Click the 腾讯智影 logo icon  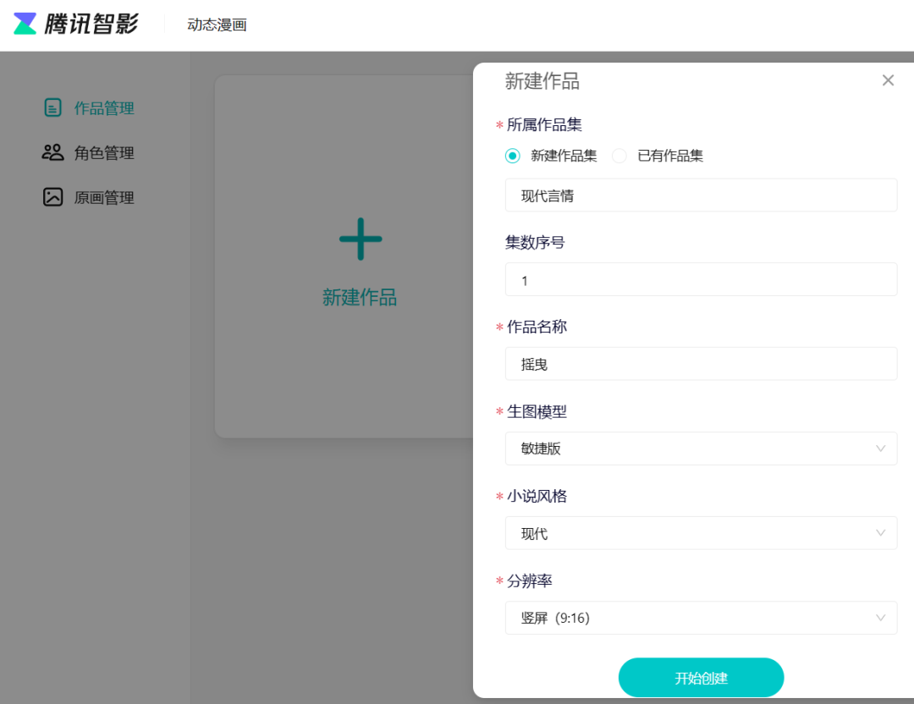[x=25, y=23]
